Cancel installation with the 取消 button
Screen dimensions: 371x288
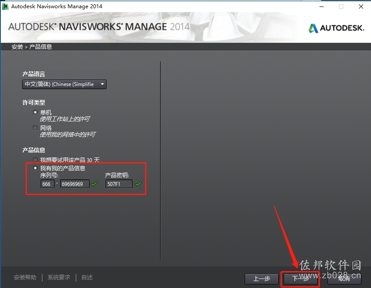pos(344,279)
